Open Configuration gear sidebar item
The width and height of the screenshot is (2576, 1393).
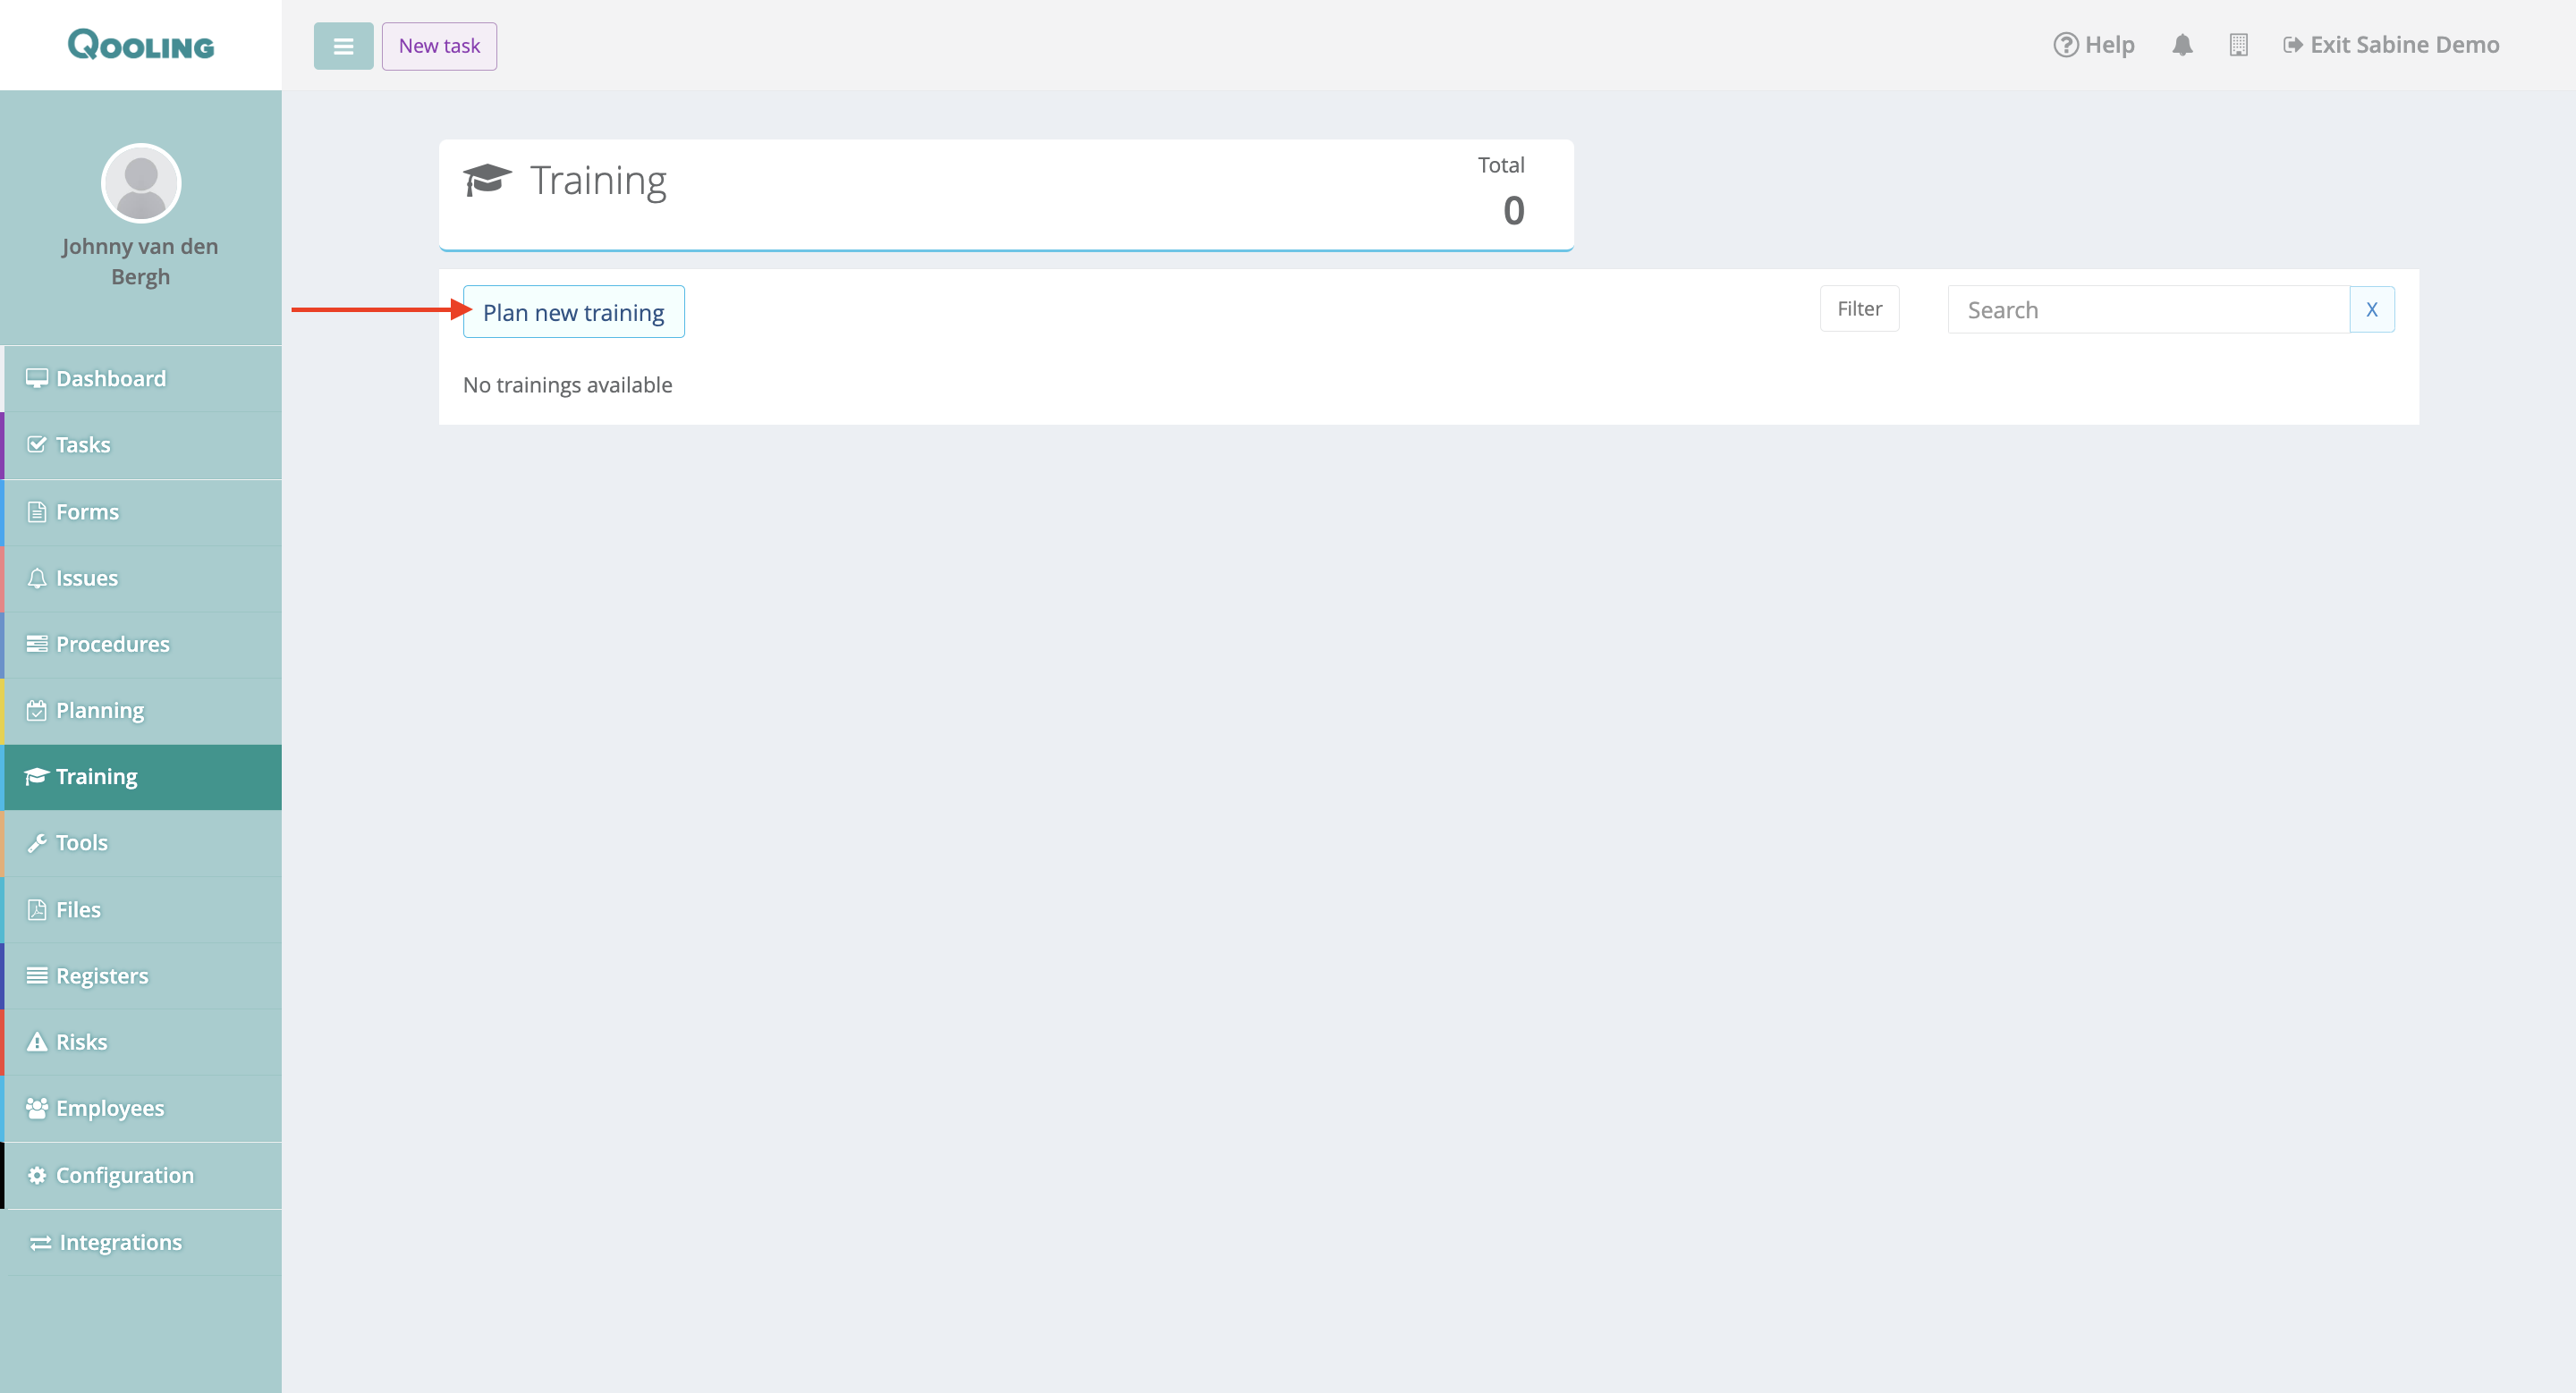coord(124,1175)
